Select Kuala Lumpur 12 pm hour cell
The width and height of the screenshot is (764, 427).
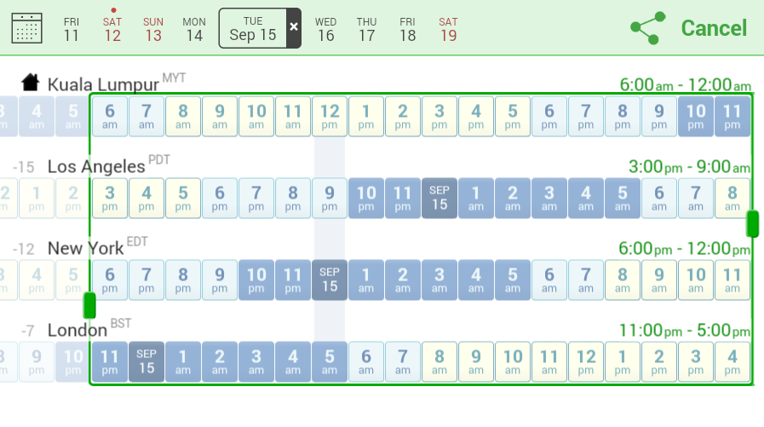pos(329,116)
